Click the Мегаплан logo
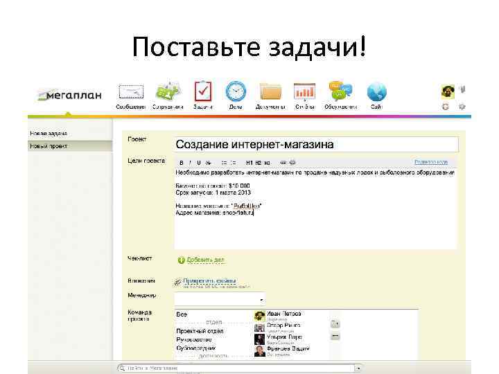Viewport: 499px width, 374px height. [69, 95]
